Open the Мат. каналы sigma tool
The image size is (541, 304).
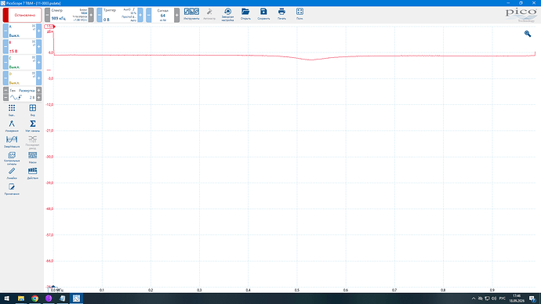tap(32, 126)
